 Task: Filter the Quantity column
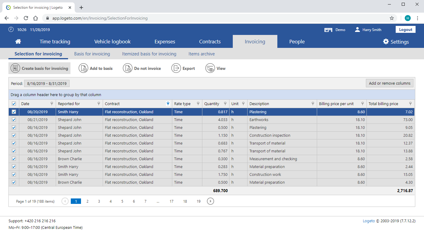[225, 104]
